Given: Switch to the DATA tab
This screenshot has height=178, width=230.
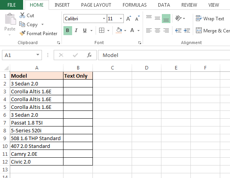Looking at the screenshot, I should click(x=164, y=5).
